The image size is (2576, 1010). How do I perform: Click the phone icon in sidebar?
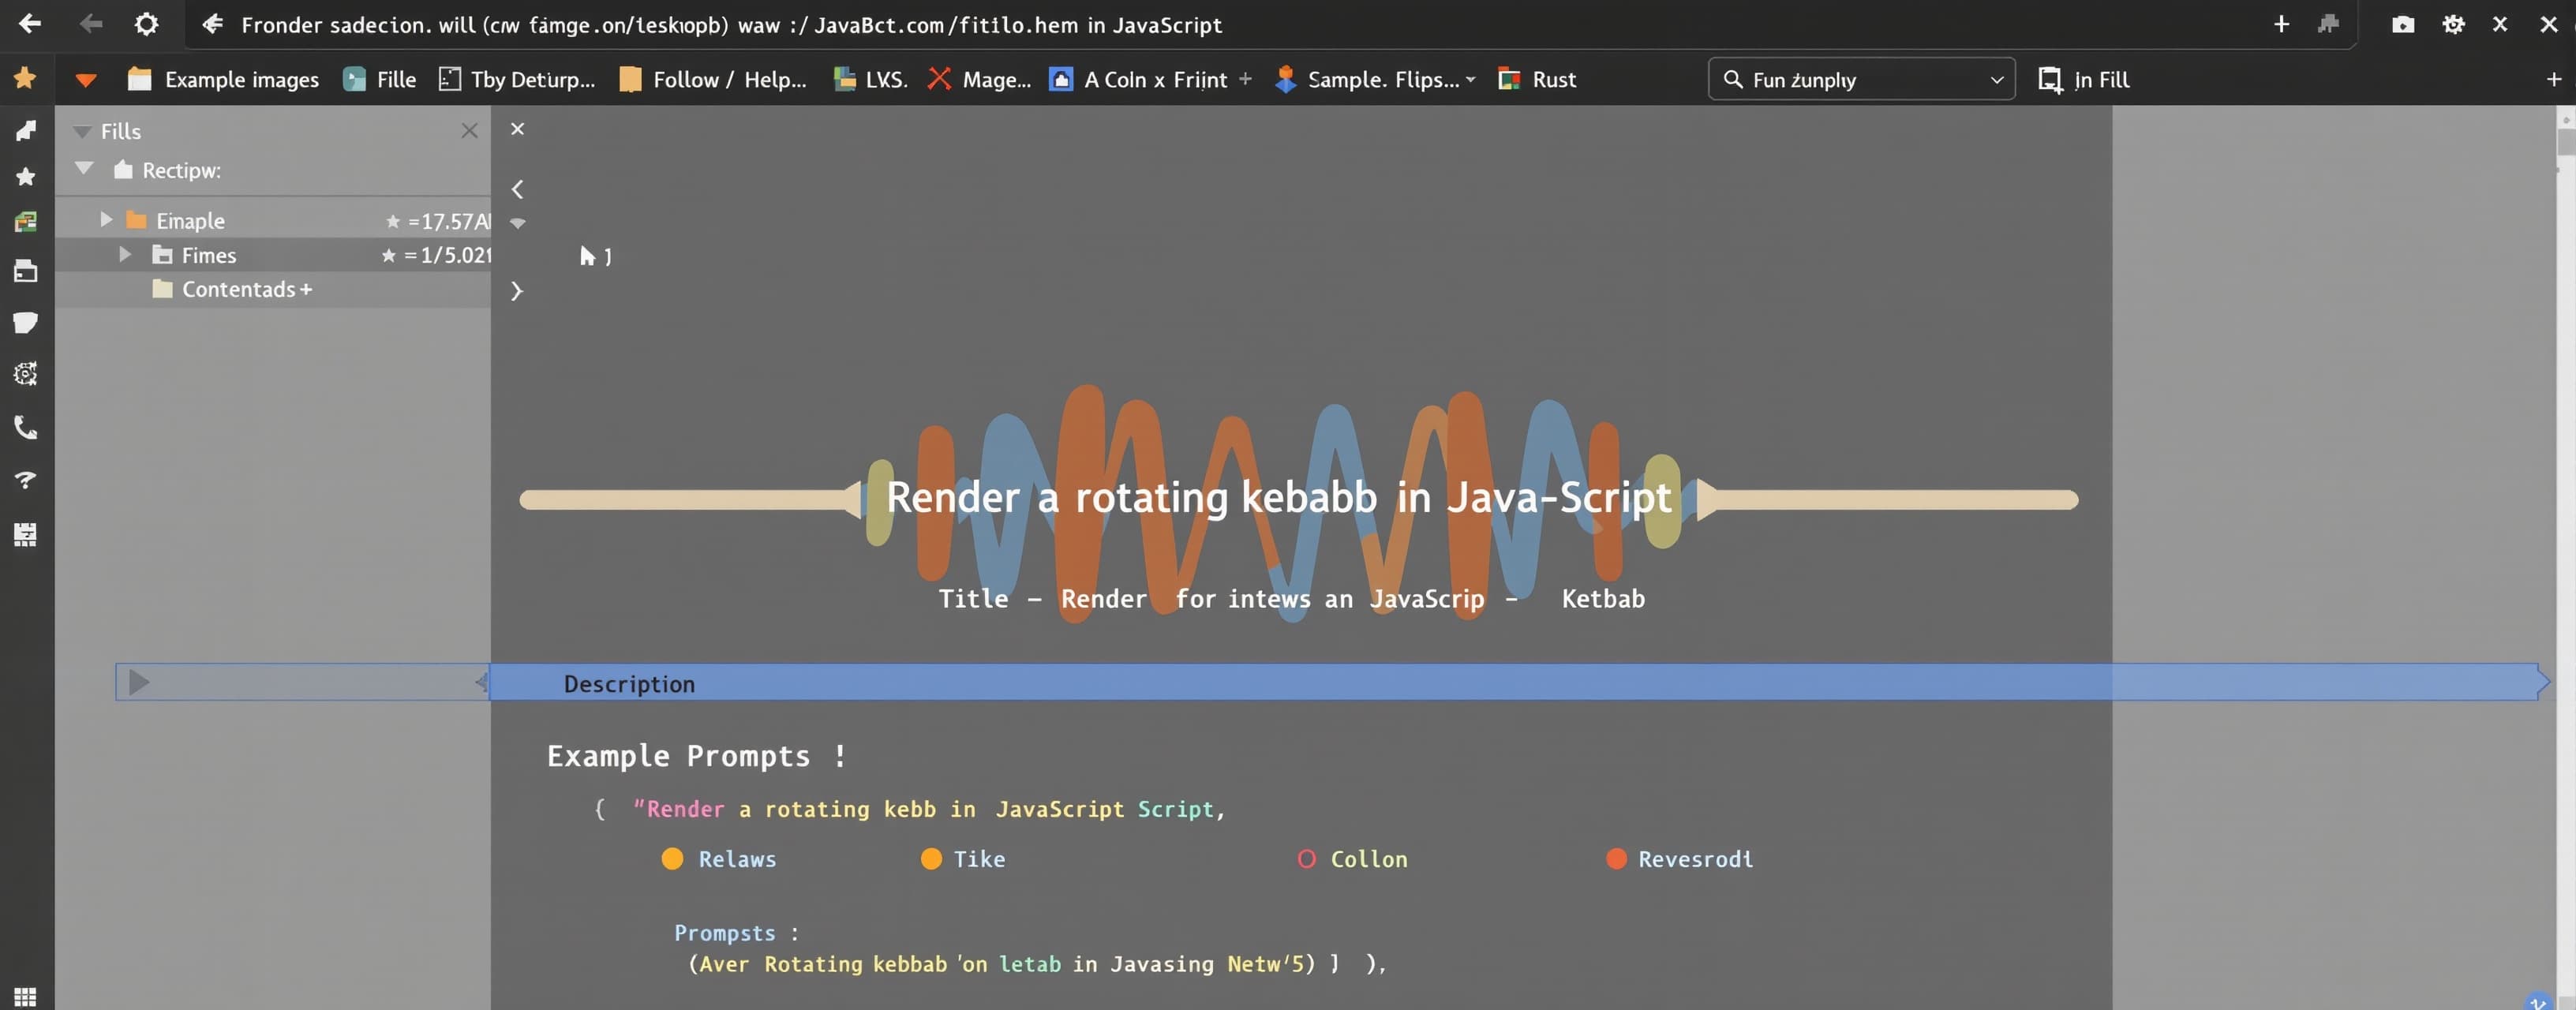(25, 428)
